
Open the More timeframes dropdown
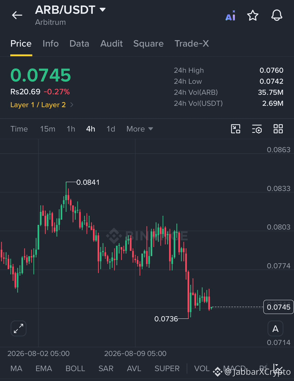click(x=140, y=129)
